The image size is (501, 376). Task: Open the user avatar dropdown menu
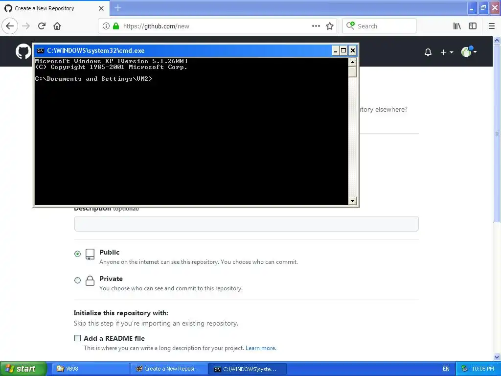[x=469, y=51]
